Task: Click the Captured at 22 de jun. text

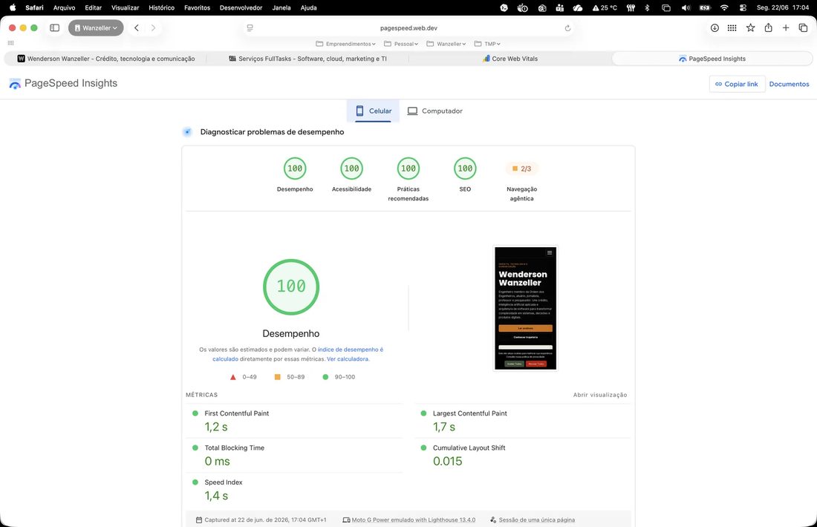Action: click(265, 520)
